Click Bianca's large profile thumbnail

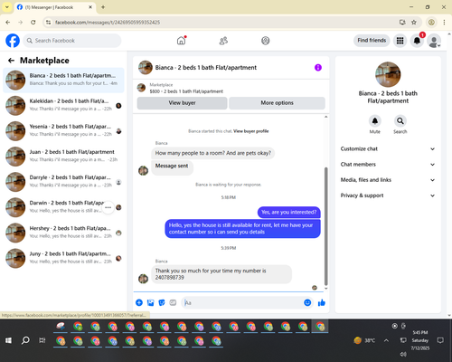(x=388, y=74)
